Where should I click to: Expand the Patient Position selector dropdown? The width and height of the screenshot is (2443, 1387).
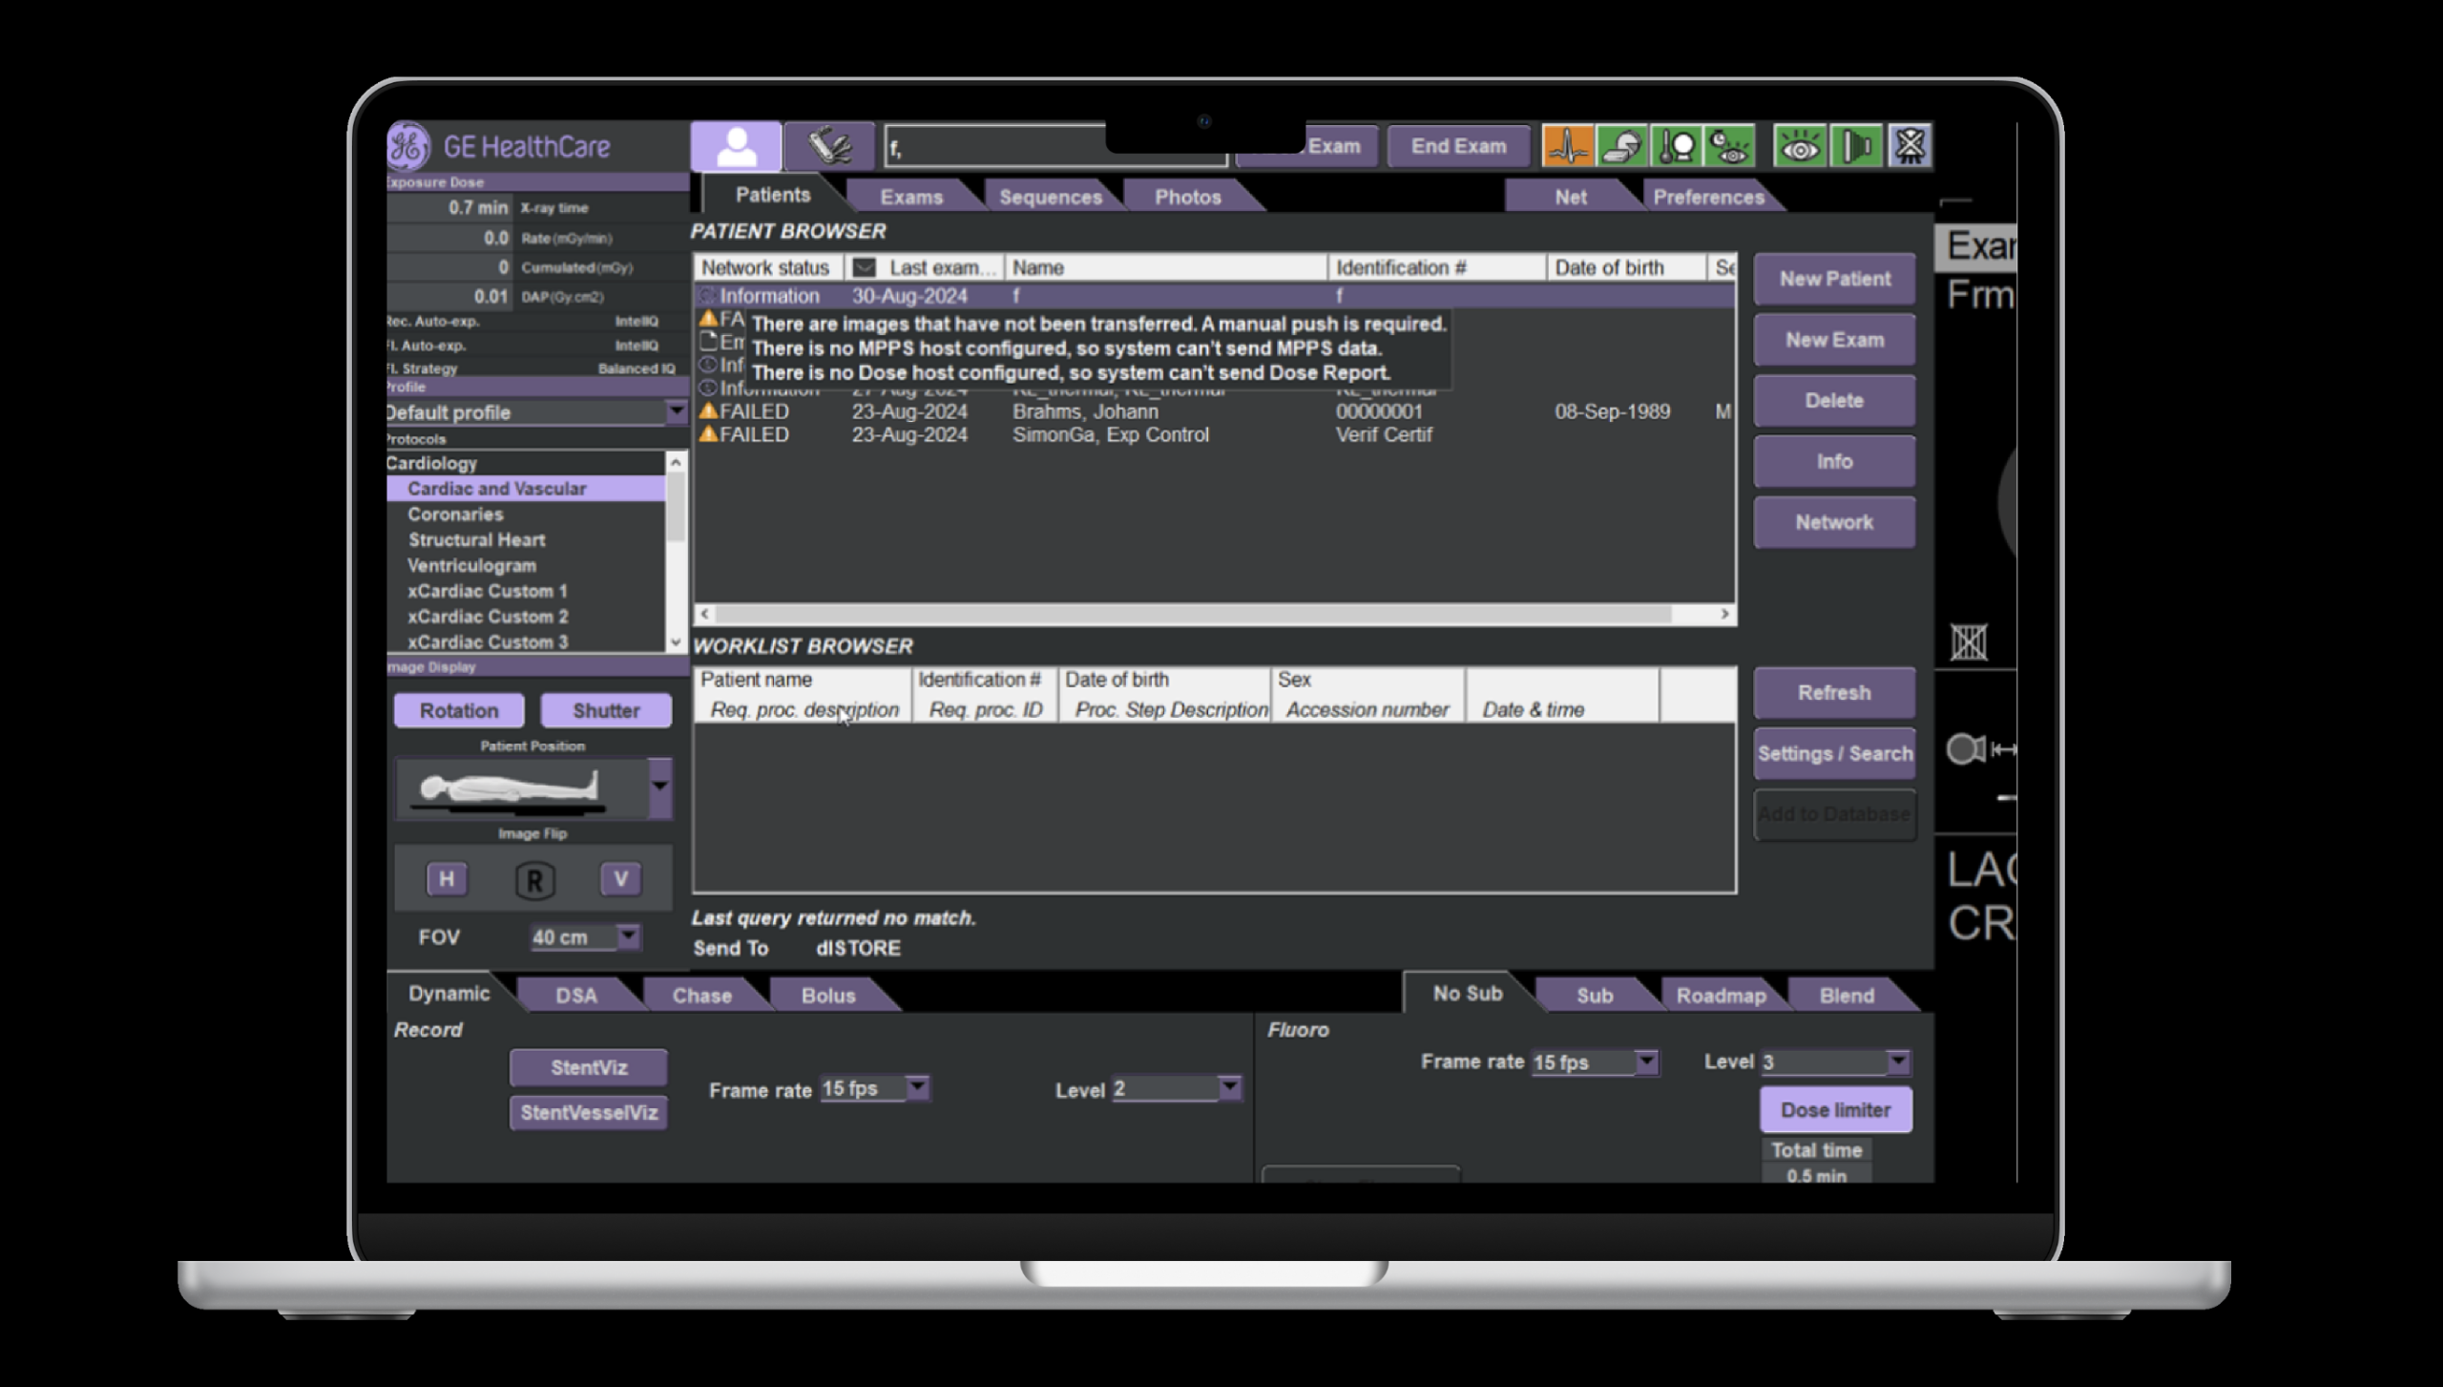[x=660, y=788]
